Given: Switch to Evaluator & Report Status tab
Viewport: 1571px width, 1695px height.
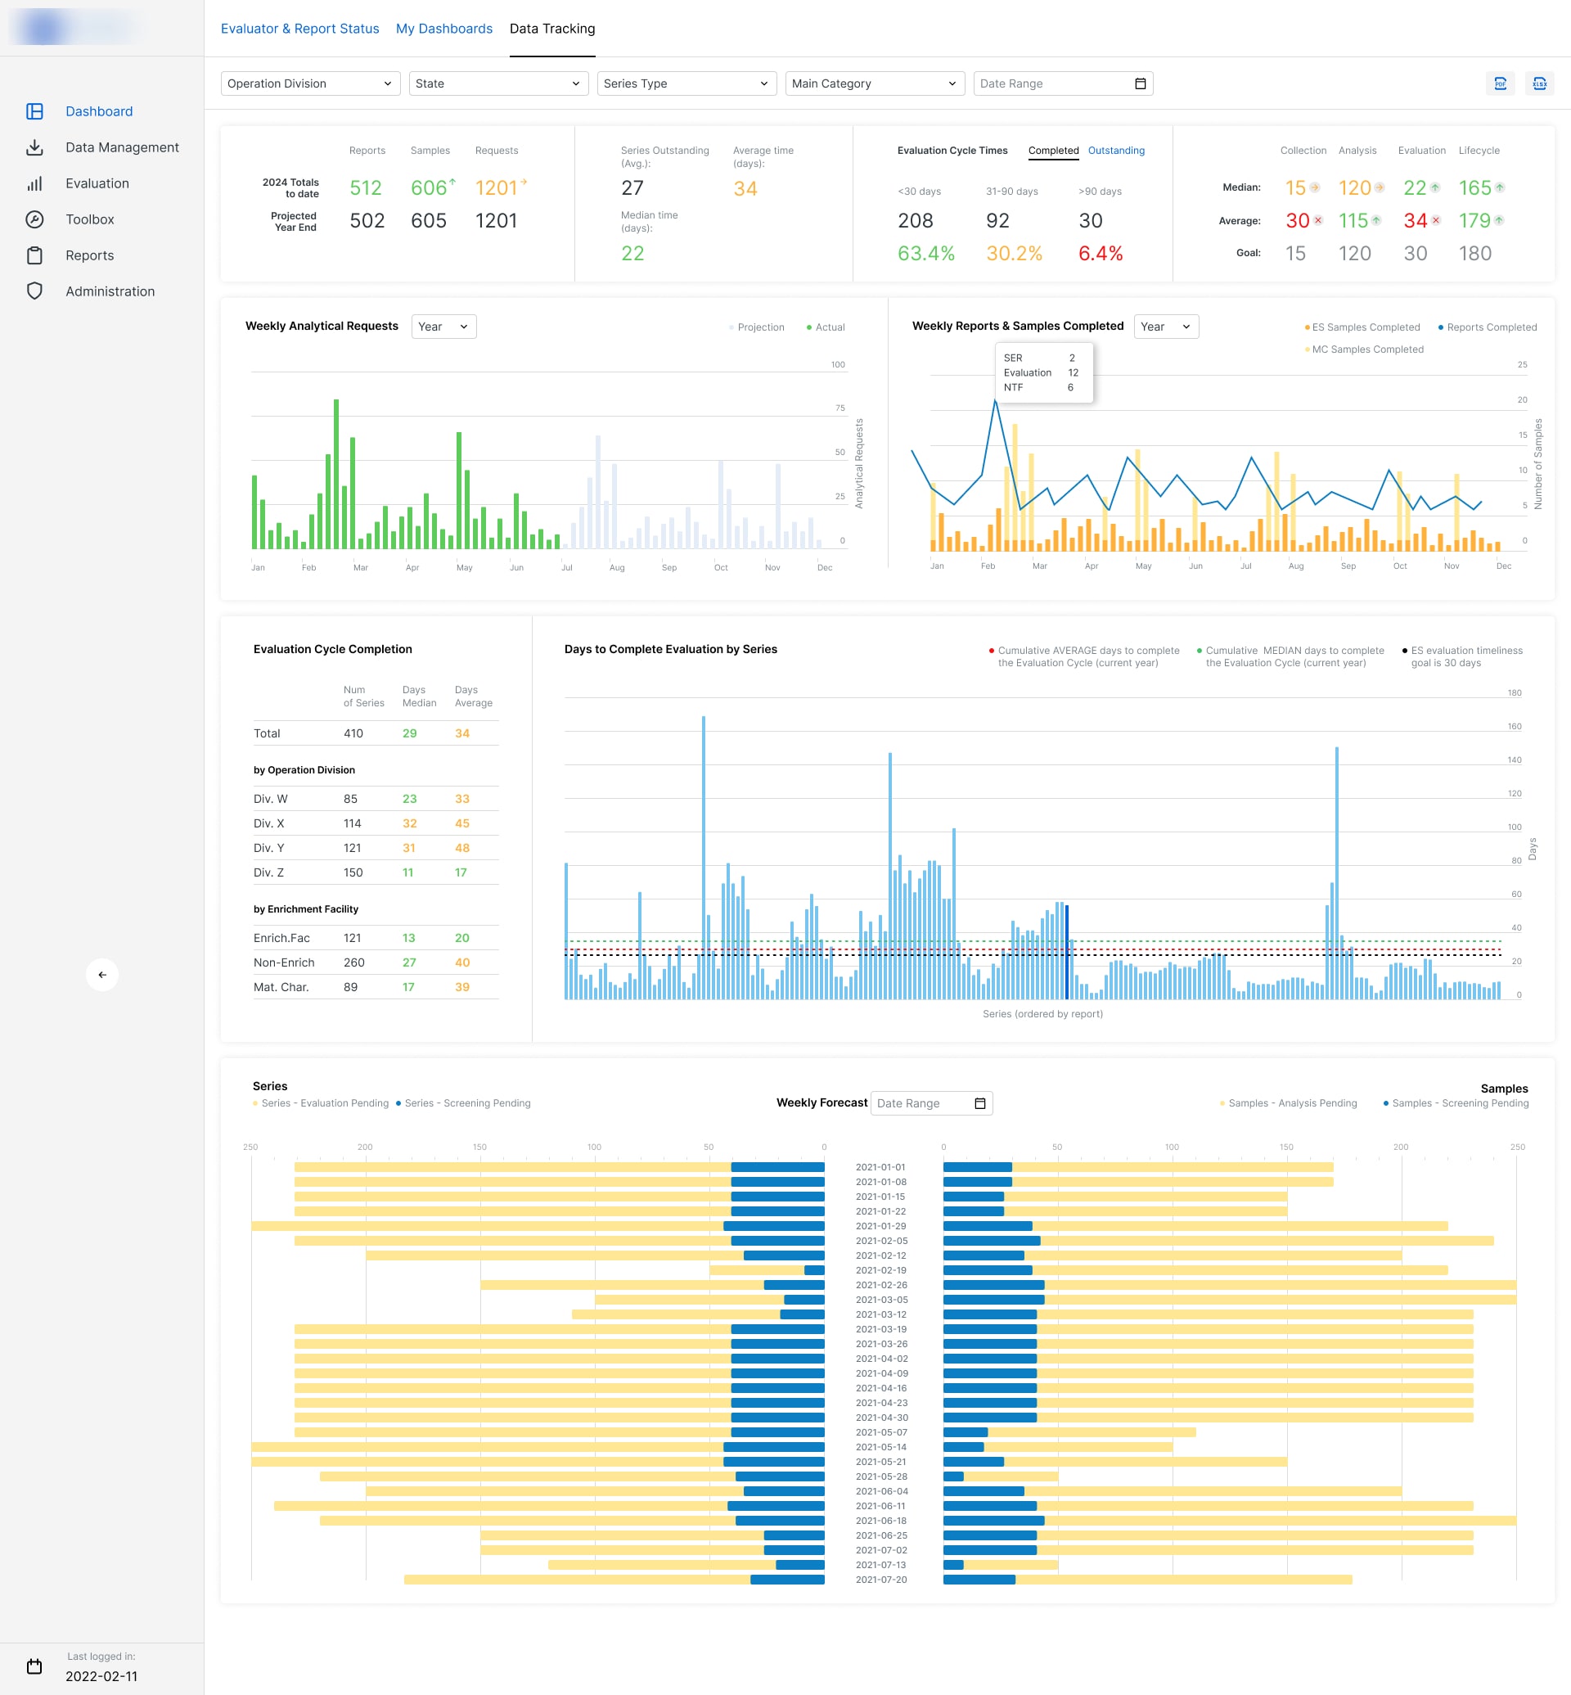Looking at the screenshot, I should pos(300,29).
